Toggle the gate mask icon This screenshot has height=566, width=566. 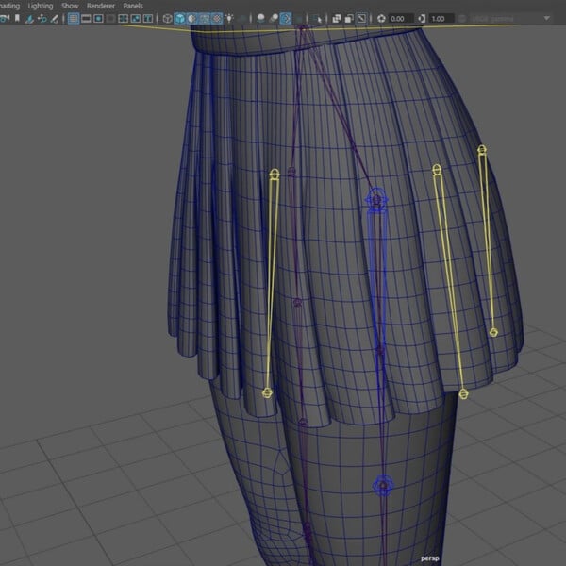[x=110, y=19]
